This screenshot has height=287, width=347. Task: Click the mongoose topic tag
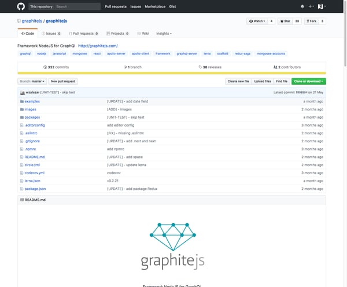[80, 54]
